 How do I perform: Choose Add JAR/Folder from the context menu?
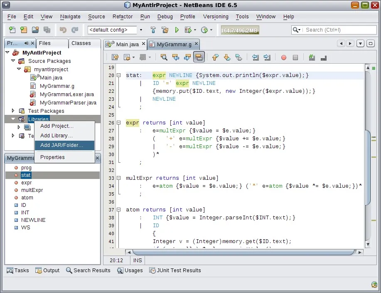click(x=61, y=146)
